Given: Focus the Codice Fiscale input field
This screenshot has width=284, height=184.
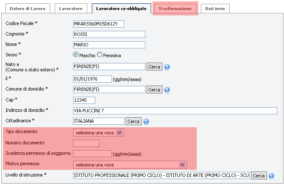Looking at the screenshot, I should point(99,24).
